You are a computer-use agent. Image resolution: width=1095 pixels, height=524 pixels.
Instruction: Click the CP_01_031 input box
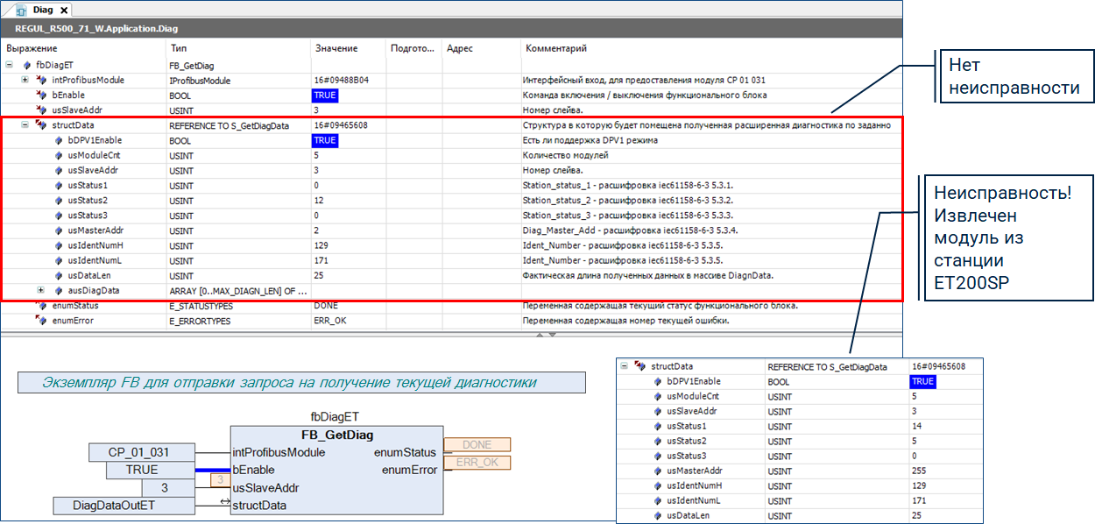click(x=140, y=452)
